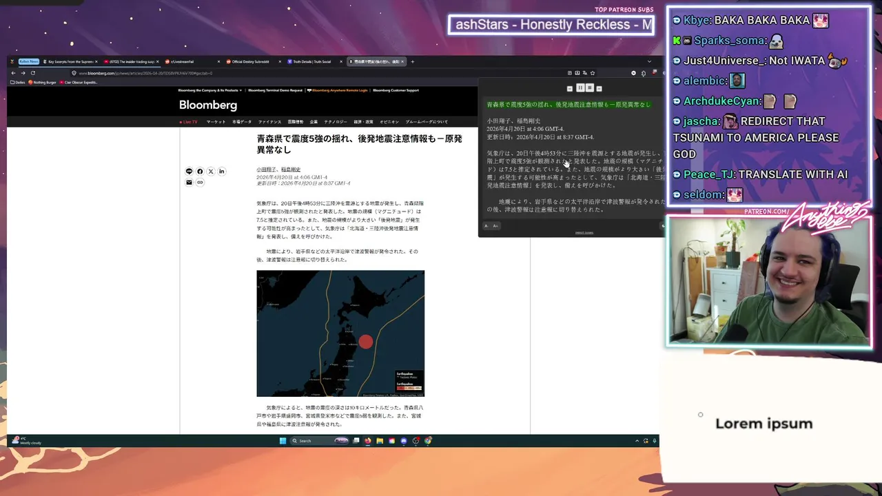The width and height of the screenshot is (882, 496).
Task: Share the article on X
Action: 211,172
